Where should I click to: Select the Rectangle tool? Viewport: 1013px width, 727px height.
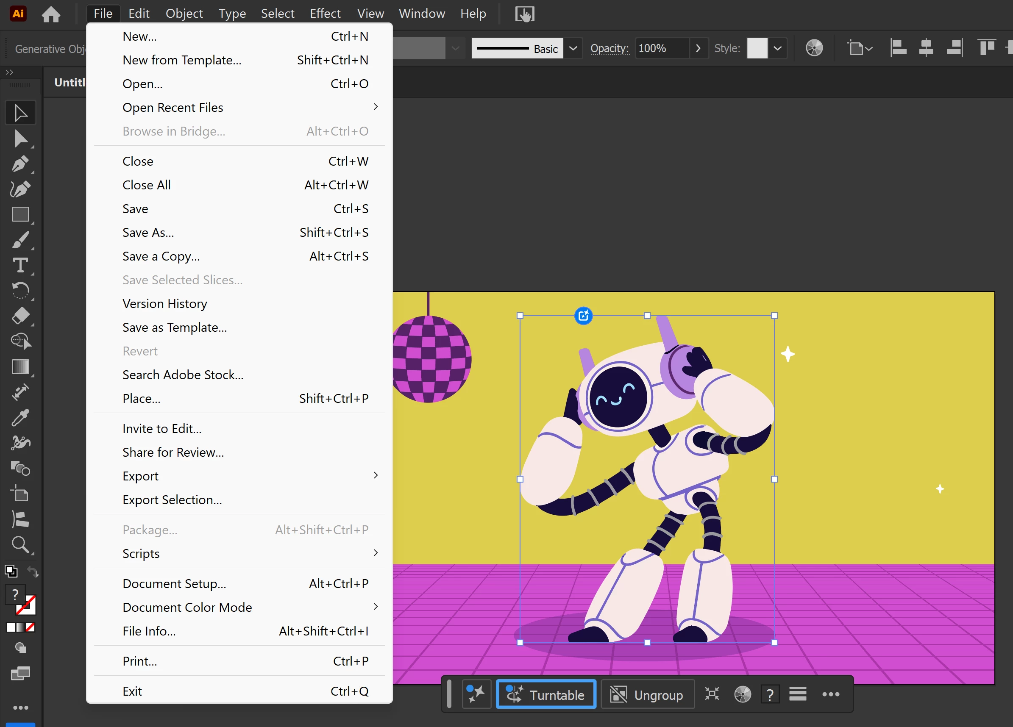tap(20, 215)
